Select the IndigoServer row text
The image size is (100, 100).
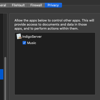(32, 37)
